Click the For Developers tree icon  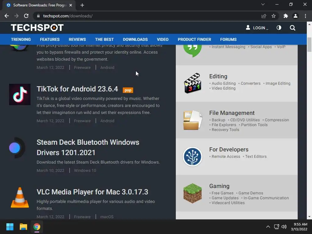coord(193,157)
